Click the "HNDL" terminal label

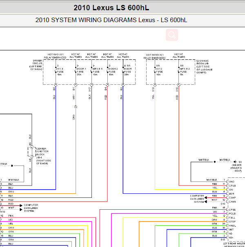click(x=232, y=226)
